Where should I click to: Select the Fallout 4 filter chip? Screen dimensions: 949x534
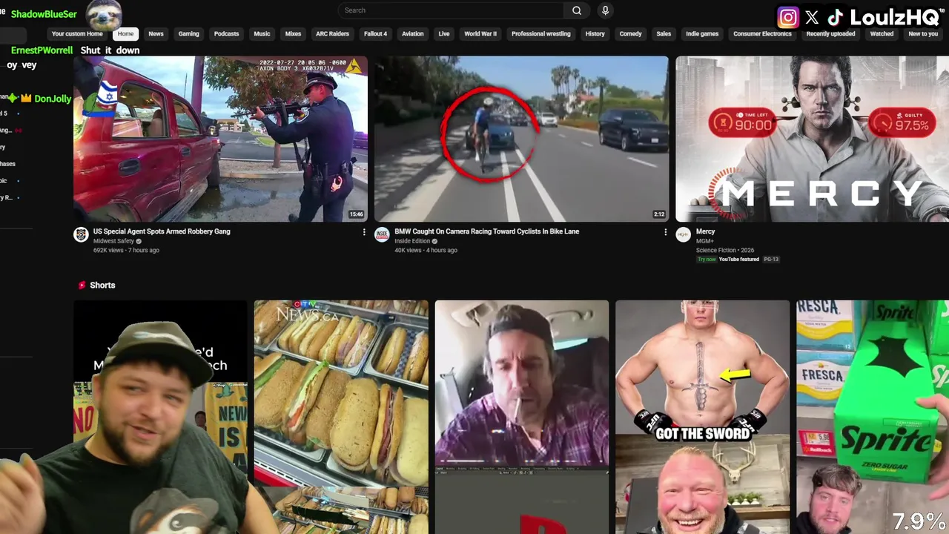pos(375,34)
